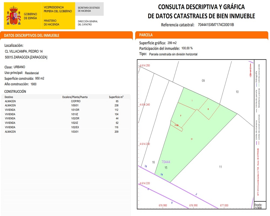This screenshot has width=270, height=216.
Task: Click the Superficie m² column header
Action: pyautogui.click(x=116, y=97)
